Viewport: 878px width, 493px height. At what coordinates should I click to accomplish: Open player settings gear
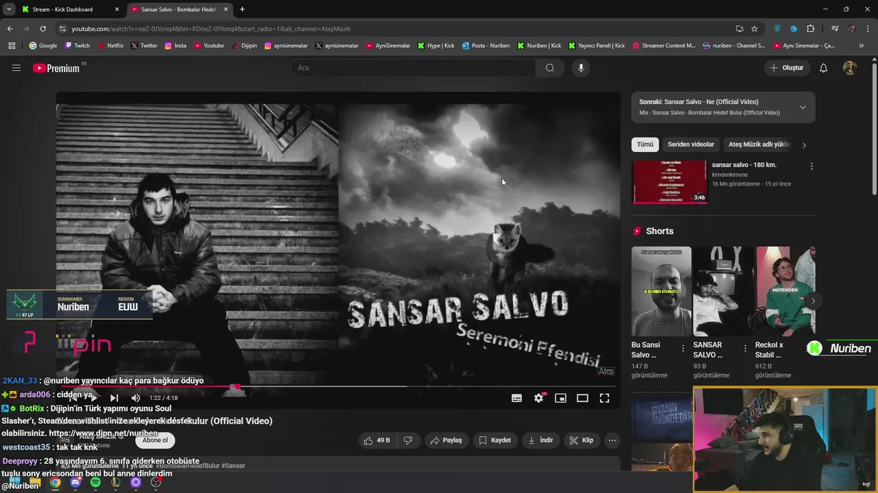click(539, 398)
